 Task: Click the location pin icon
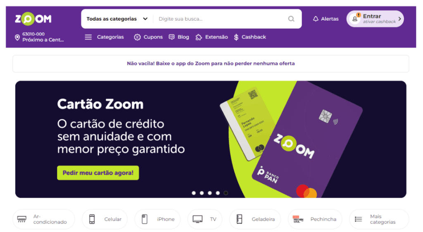[17, 38]
